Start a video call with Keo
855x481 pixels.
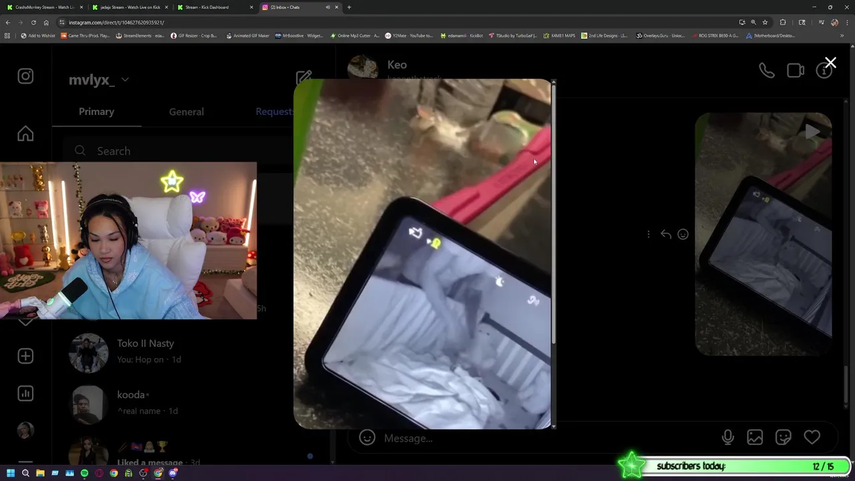click(795, 70)
